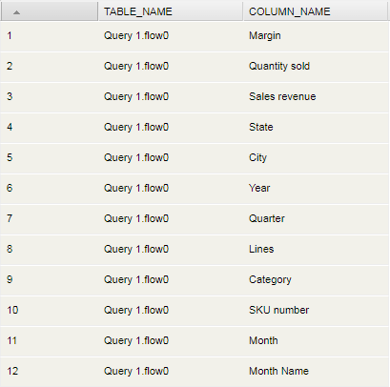
Task: Click row number 4
Action: (10, 127)
